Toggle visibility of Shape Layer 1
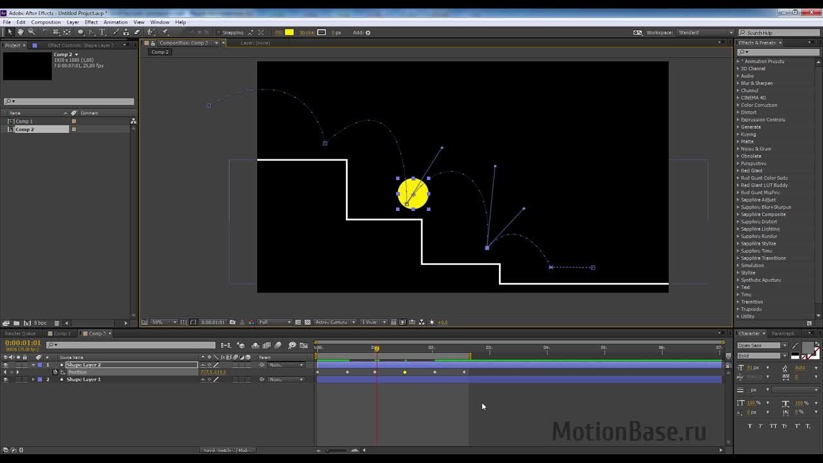823x463 pixels. pyautogui.click(x=6, y=379)
